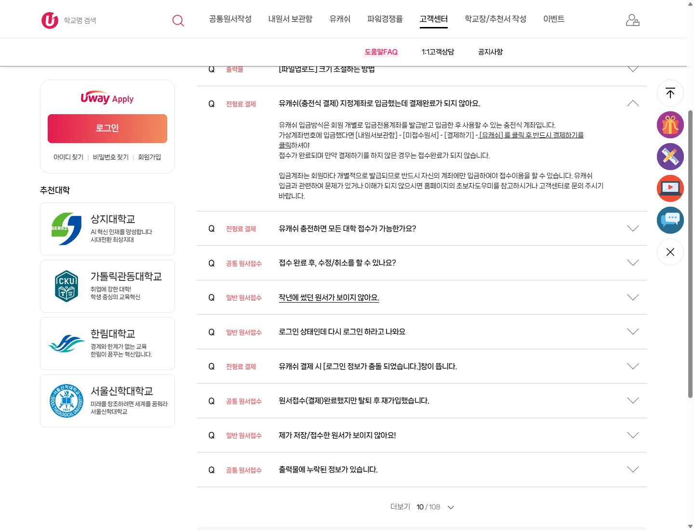This screenshot has height=530, width=694.
Task: Click the scroll-to-top arrow button
Action: point(670,93)
